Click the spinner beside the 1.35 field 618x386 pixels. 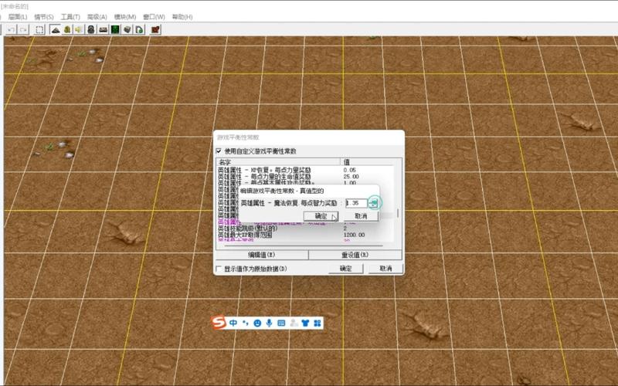373,203
